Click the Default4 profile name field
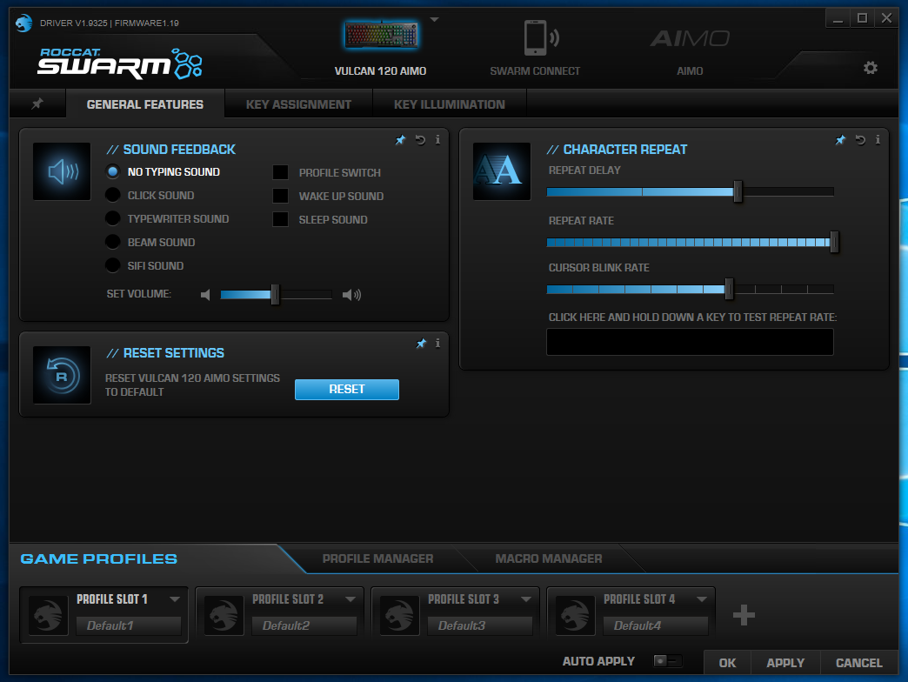 (x=656, y=625)
